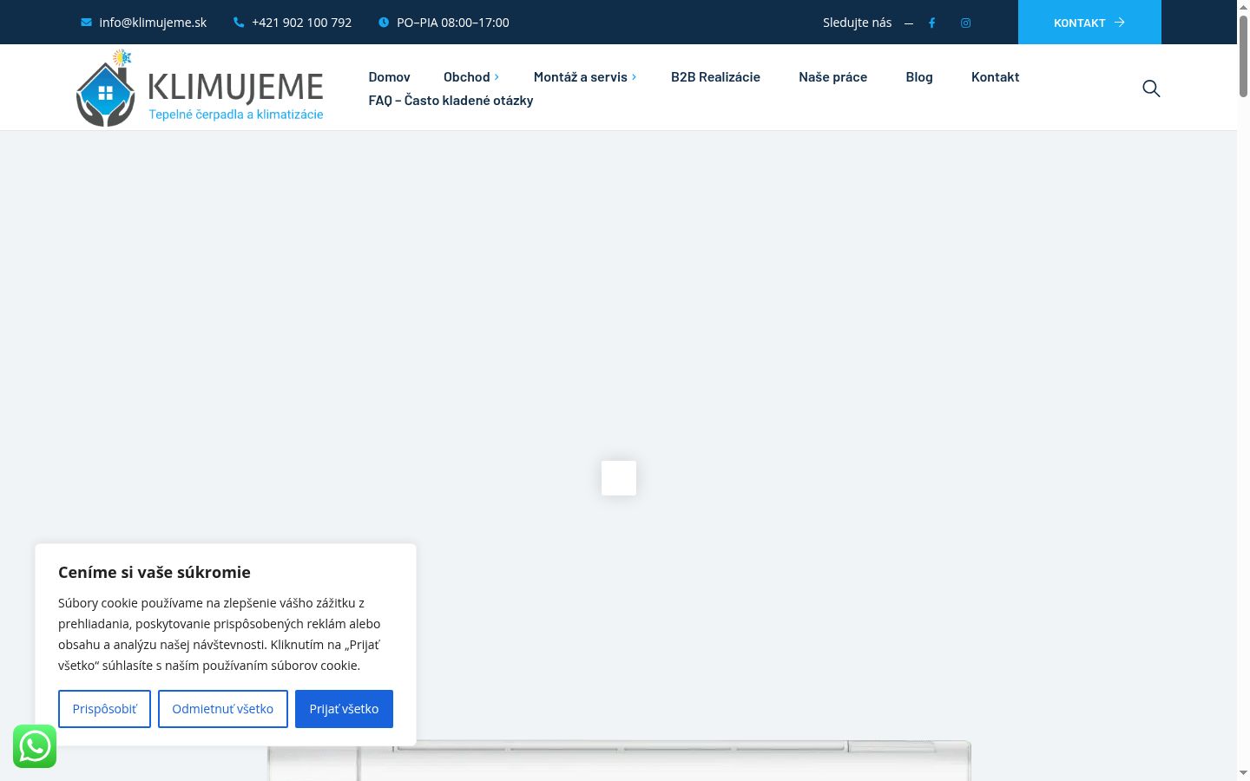This screenshot has height=781, width=1250.
Task: Click the KLIMUJEME brand name text
Action: pos(235,88)
